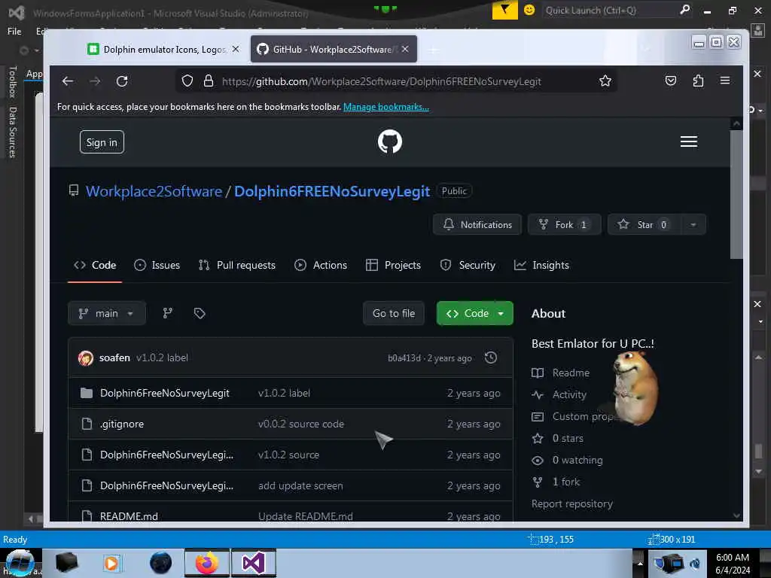
Task: Open commit history clock icon
Action: click(x=491, y=357)
